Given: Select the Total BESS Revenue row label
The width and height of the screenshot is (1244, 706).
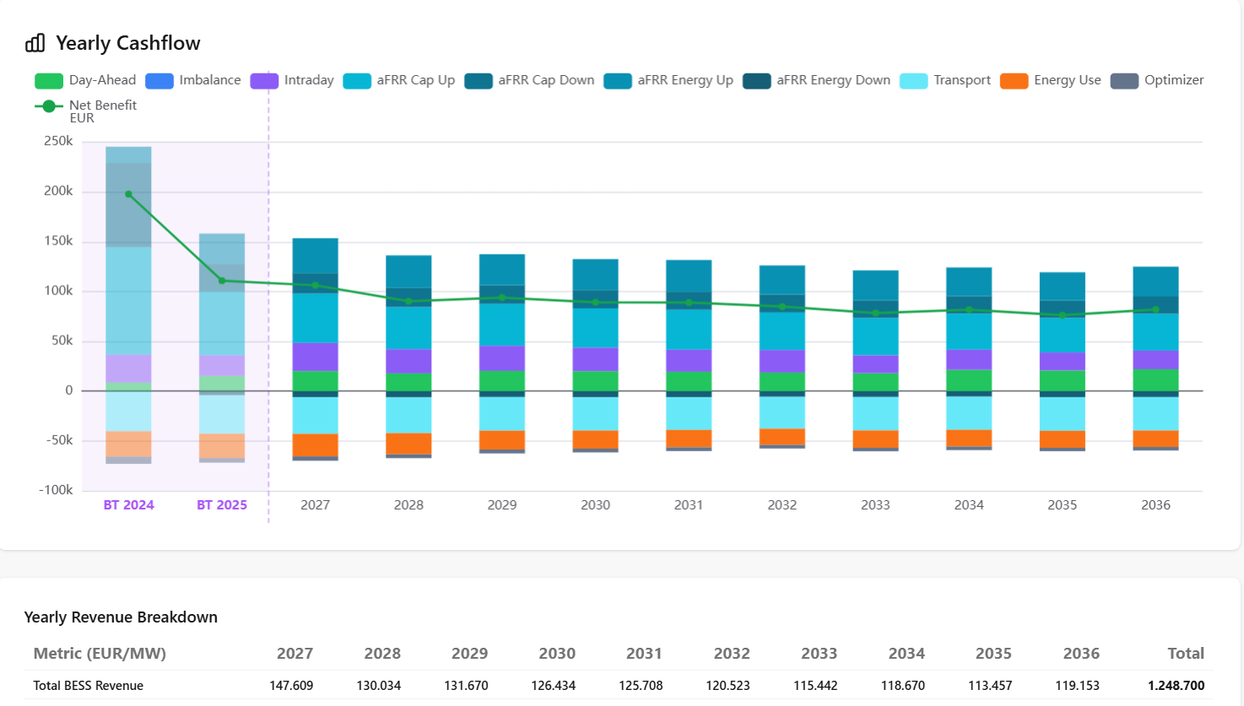Looking at the screenshot, I should pos(88,685).
